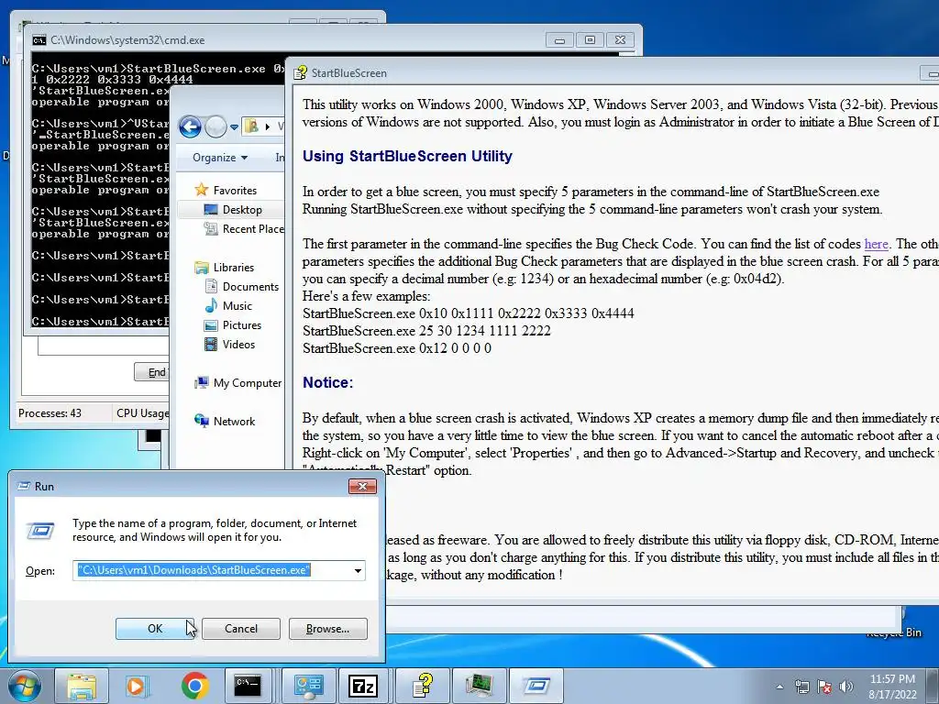The image size is (939, 704).
Task: Show hidden tray icons arrow
Action: 779,687
